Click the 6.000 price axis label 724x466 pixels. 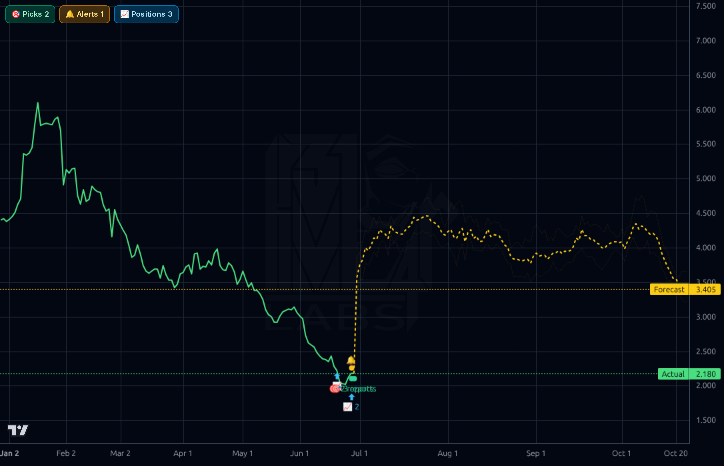click(x=706, y=110)
